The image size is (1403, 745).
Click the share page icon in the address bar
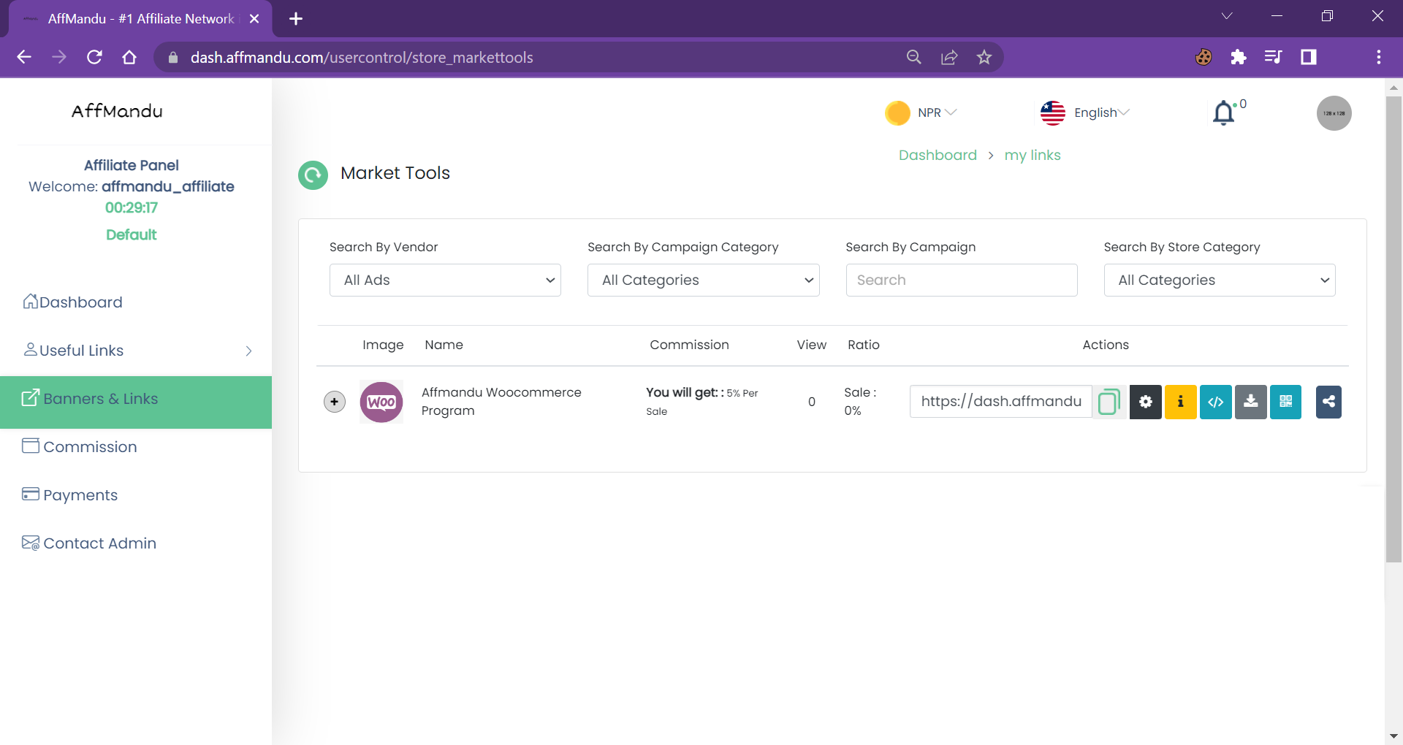949,57
